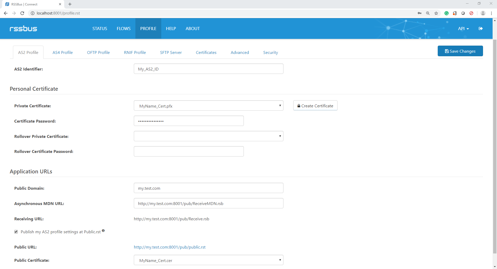Click the rssbus logo
Viewport: 497px width, 269px height.
[23, 29]
